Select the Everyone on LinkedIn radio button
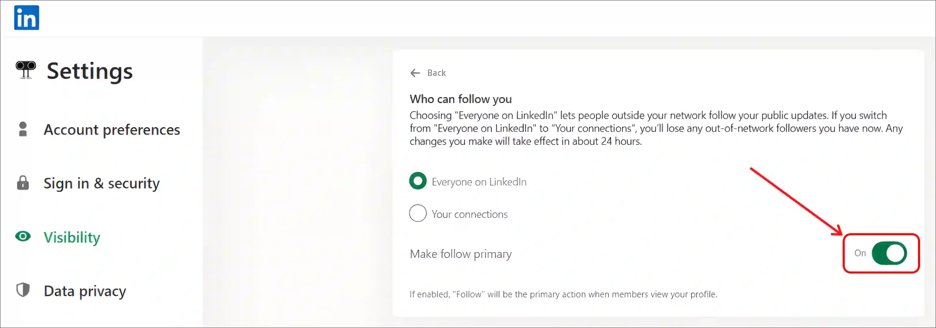 (418, 181)
